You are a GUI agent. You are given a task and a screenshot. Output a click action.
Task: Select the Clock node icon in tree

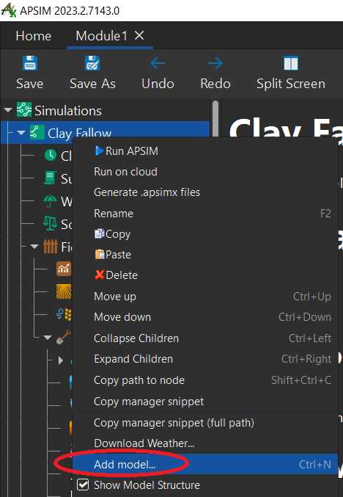51,156
